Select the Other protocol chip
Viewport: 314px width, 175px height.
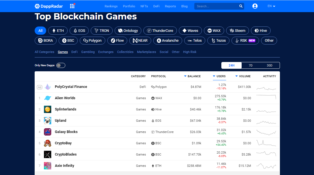(269, 41)
